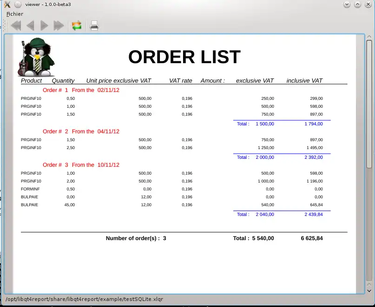Click the Product column header
Screen dimensions: 375x307
(31, 80)
